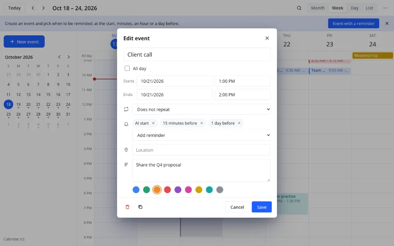Screen dimensions: 394x246
Task: Select the green color swatch
Action: [x=147, y=190]
